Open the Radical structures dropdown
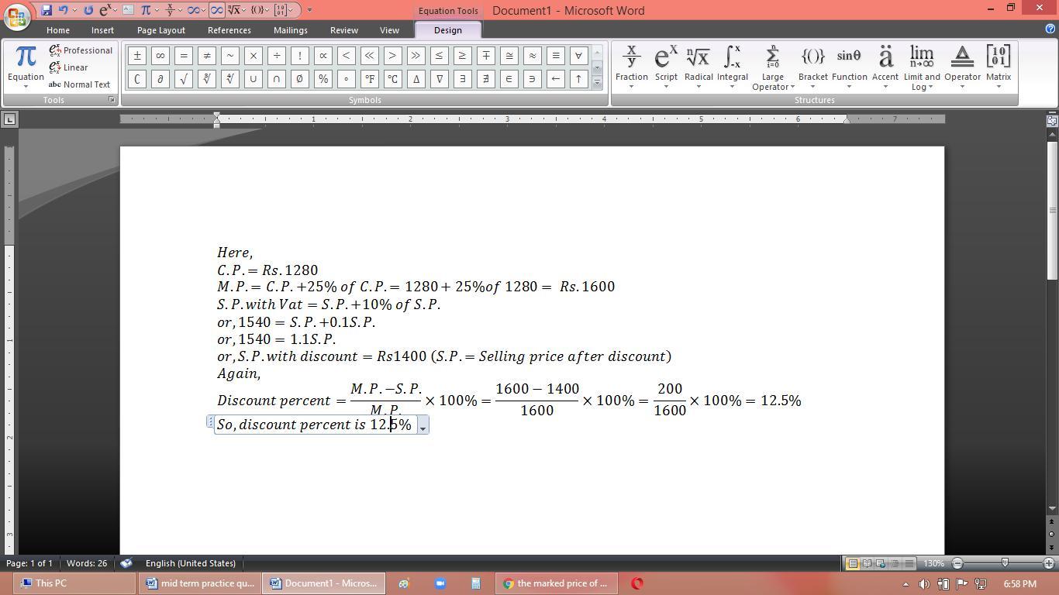 [x=699, y=67]
